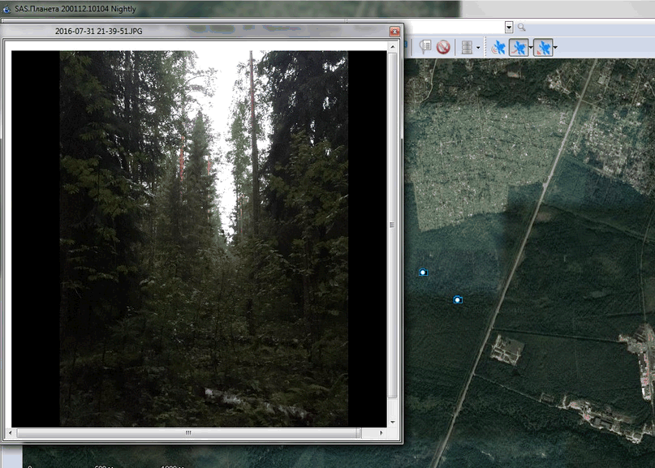Toggle the GPS map-centering satellite button
The width and height of the screenshot is (655, 468).
coord(543,48)
